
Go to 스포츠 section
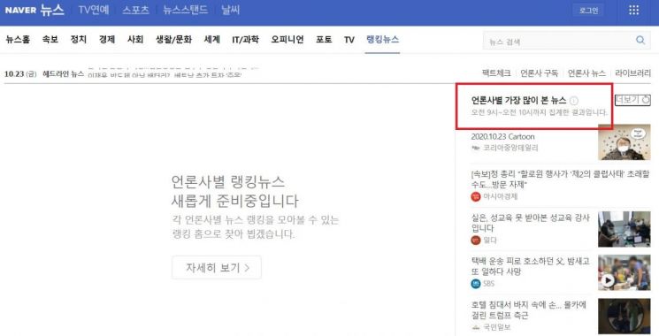click(135, 10)
